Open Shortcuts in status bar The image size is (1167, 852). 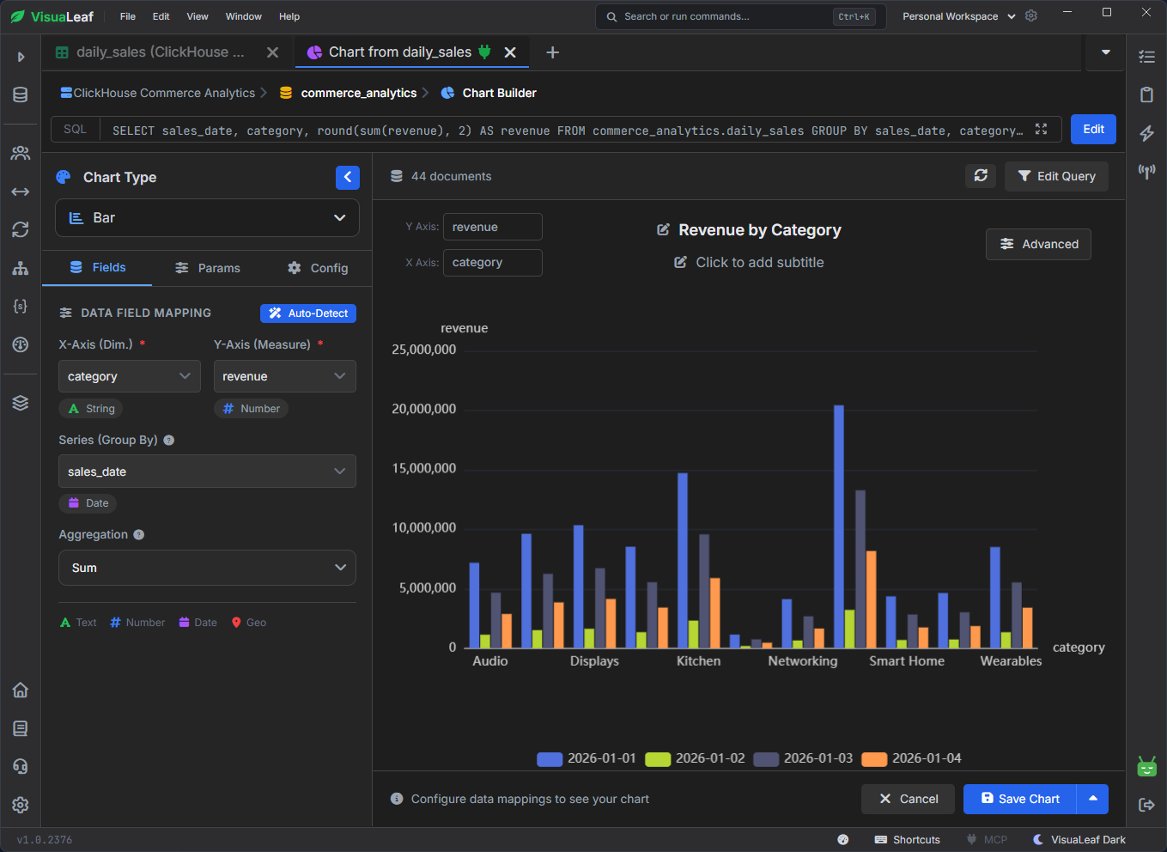click(907, 839)
